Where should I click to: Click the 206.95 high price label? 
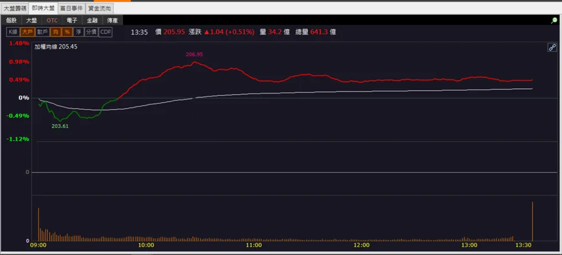click(x=194, y=55)
